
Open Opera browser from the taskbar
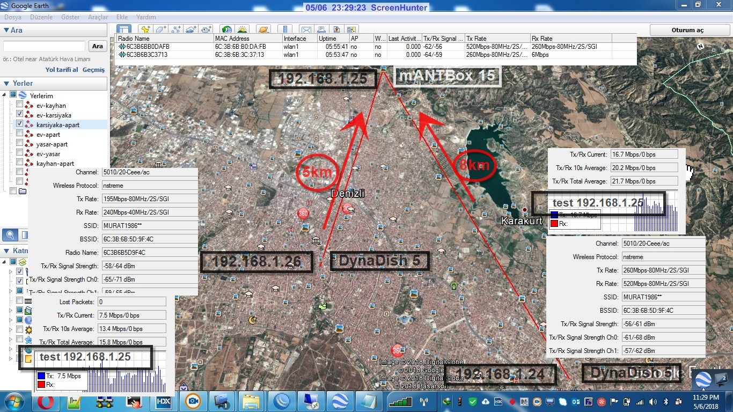(45, 401)
